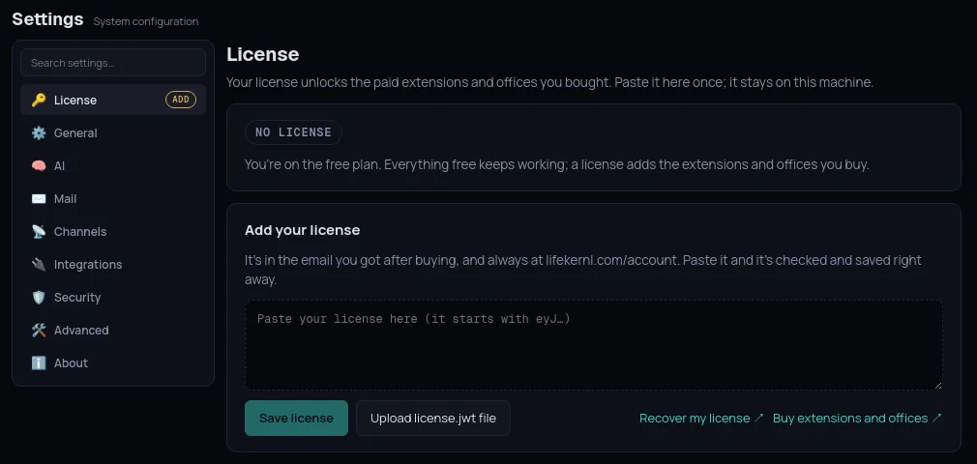Click the shield icon beside Security

39,298
